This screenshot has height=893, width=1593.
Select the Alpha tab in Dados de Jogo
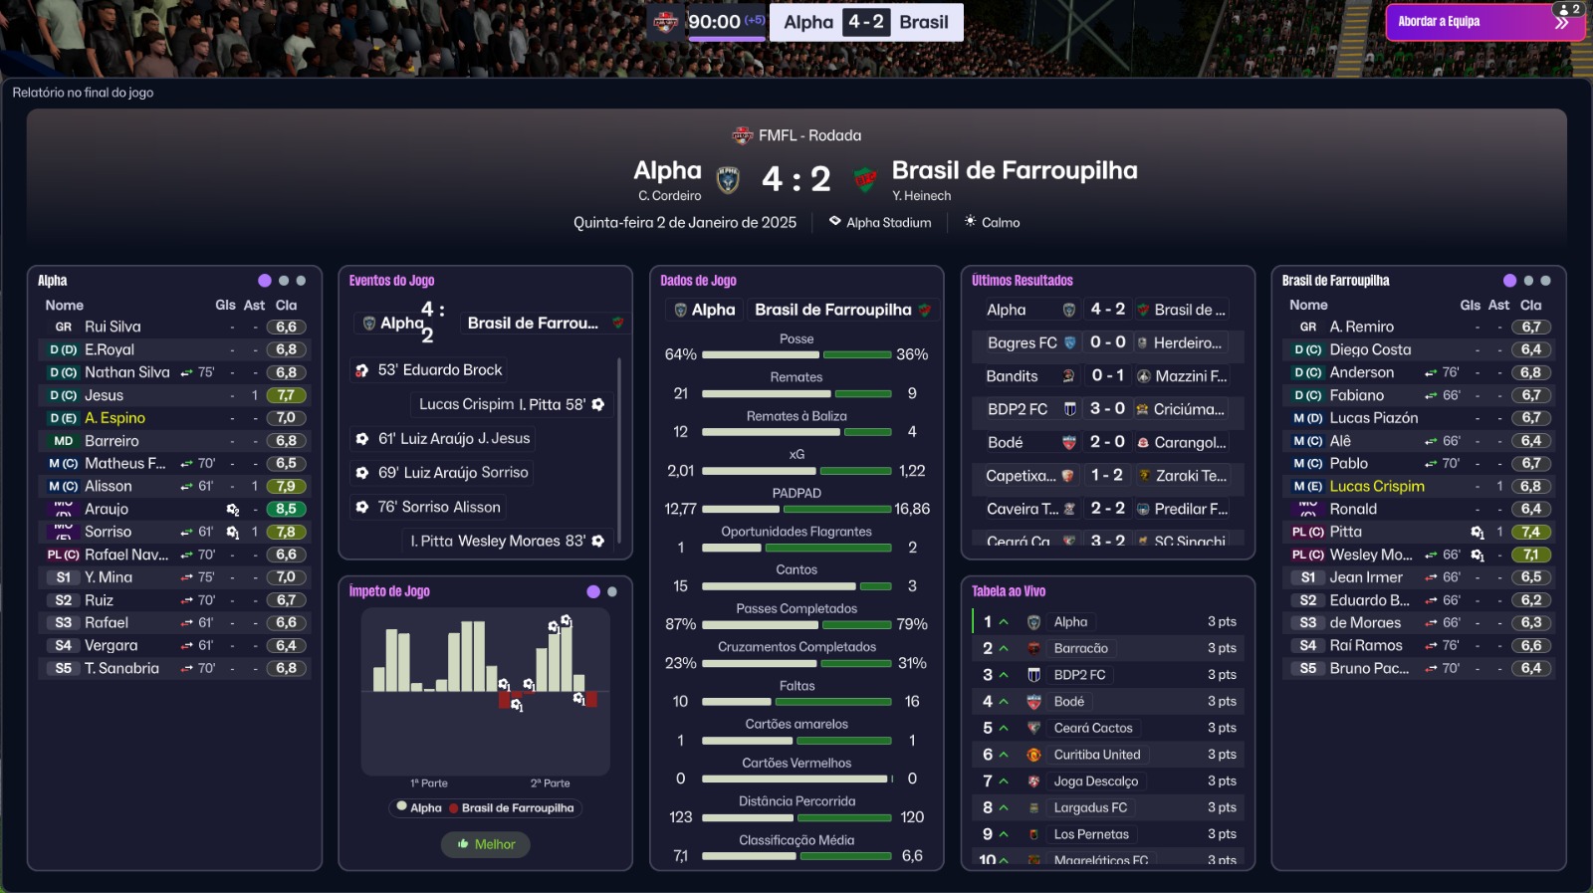pos(704,310)
